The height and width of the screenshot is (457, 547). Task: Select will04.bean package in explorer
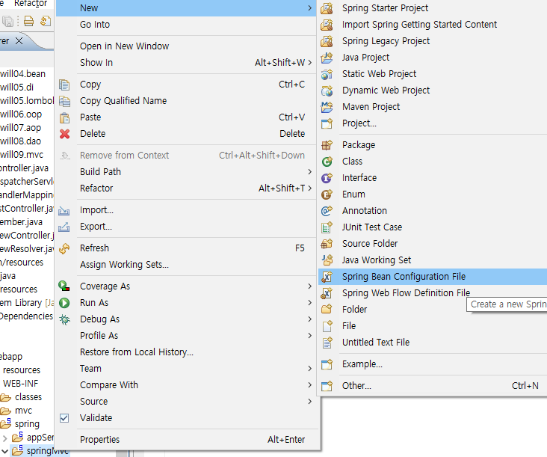[x=22, y=73]
